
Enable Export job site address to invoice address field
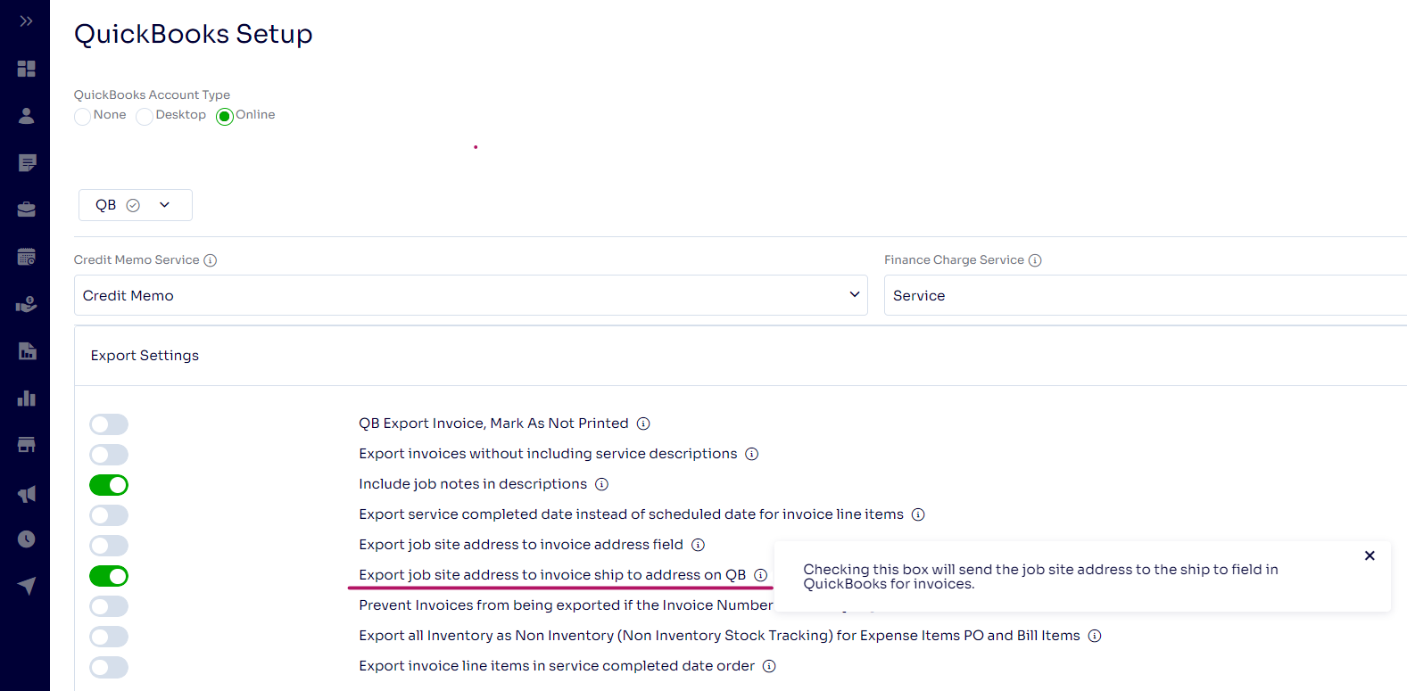[x=109, y=546]
